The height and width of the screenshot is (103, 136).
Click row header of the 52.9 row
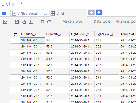tap(15, 65)
